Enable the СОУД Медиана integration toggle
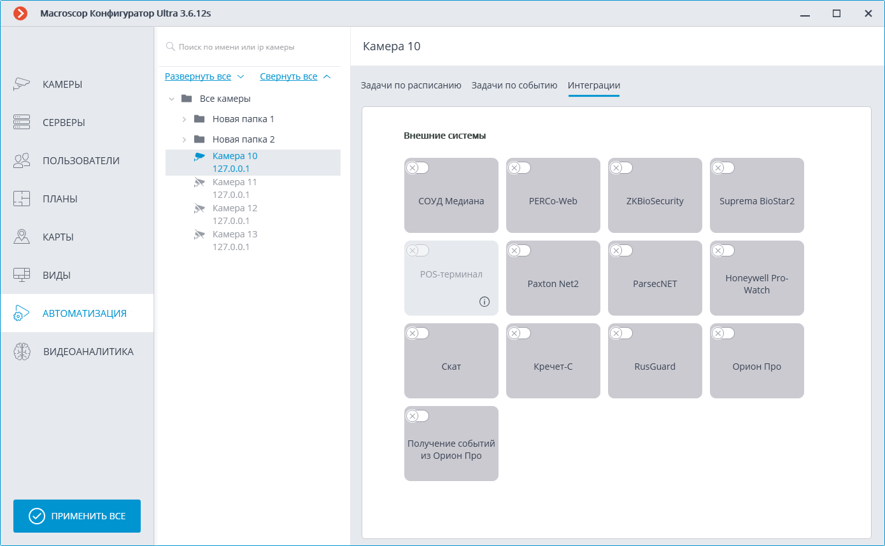 coord(418,168)
